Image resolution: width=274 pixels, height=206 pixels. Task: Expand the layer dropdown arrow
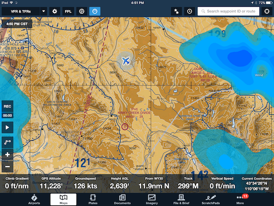coord(43,11)
